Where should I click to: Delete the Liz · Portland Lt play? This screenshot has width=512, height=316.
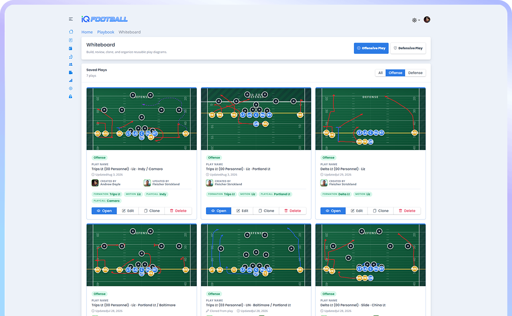tap(292, 211)
